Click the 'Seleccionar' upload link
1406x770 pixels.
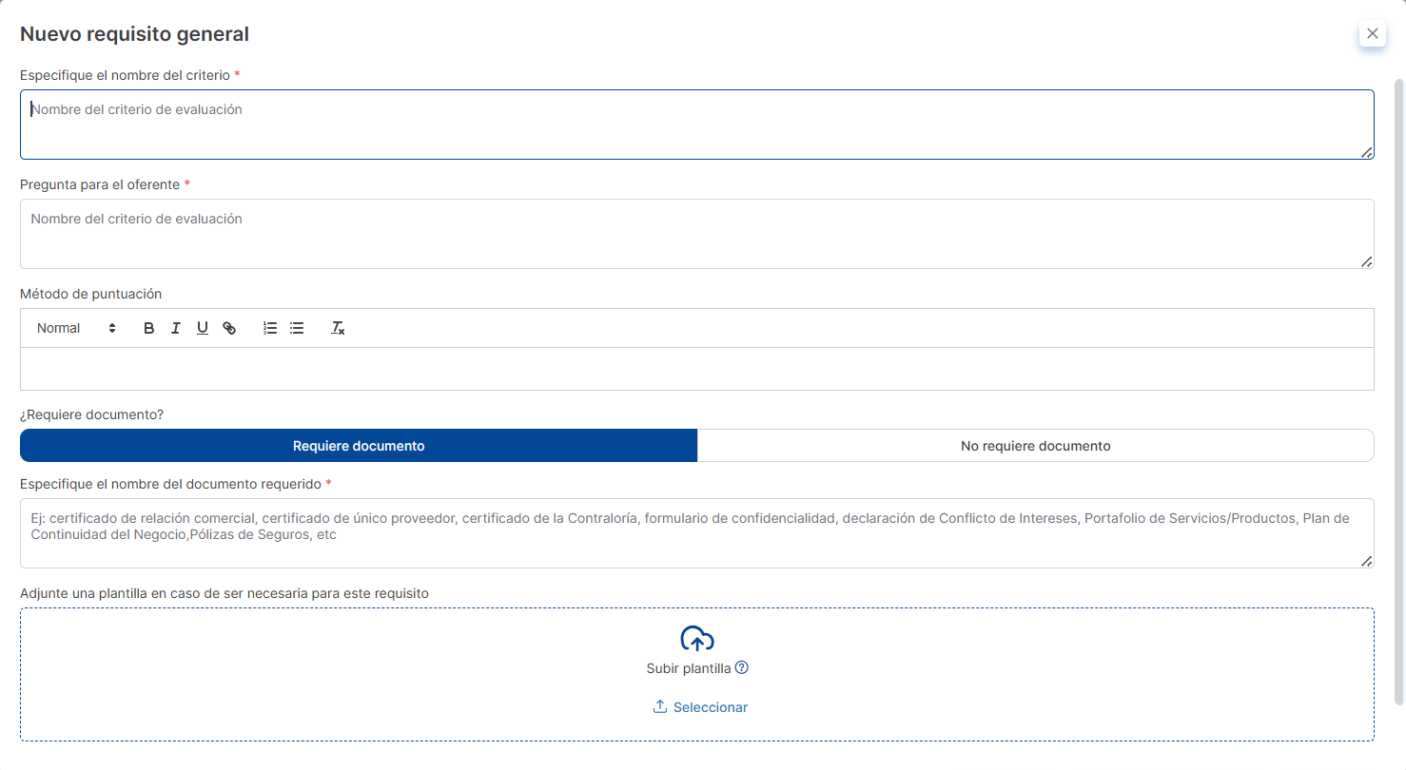coord(700,707)
